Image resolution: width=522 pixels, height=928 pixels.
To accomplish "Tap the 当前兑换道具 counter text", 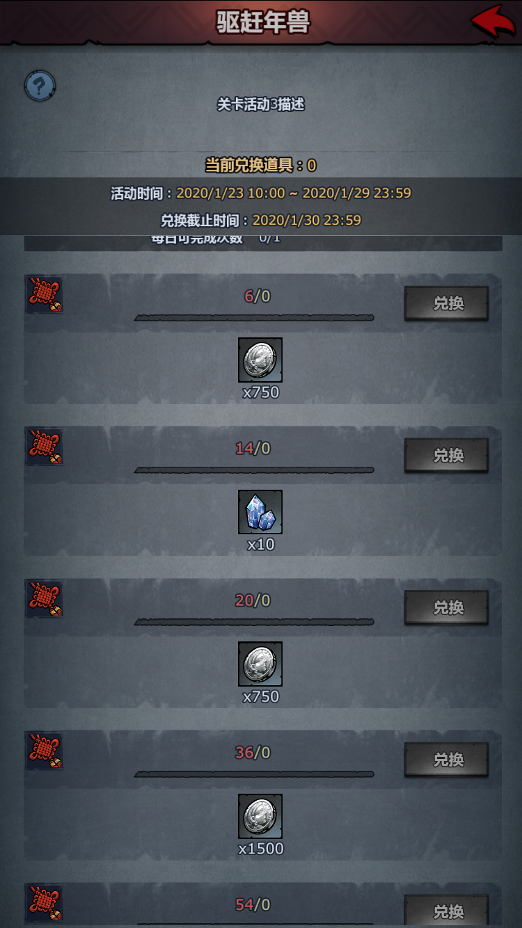I will [260, 165].
